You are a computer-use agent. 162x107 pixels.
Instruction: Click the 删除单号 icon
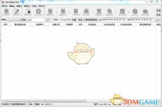click(28, 11)
